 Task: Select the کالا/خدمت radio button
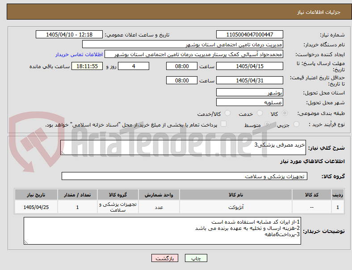pos(228,113)
